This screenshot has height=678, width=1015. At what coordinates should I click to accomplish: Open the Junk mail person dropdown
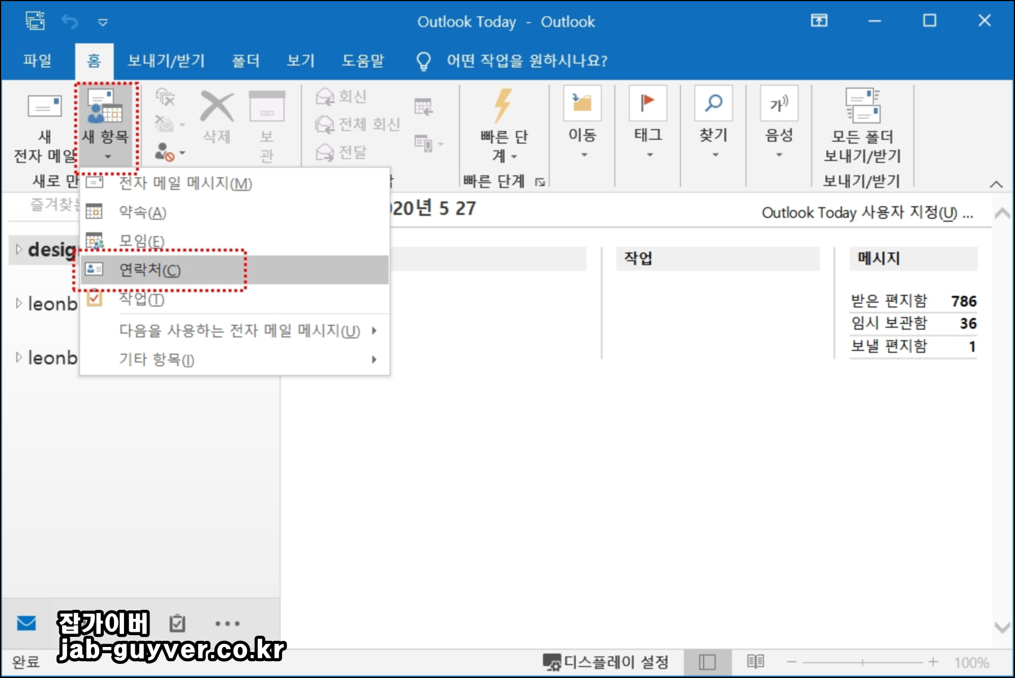tap(170, 152)
